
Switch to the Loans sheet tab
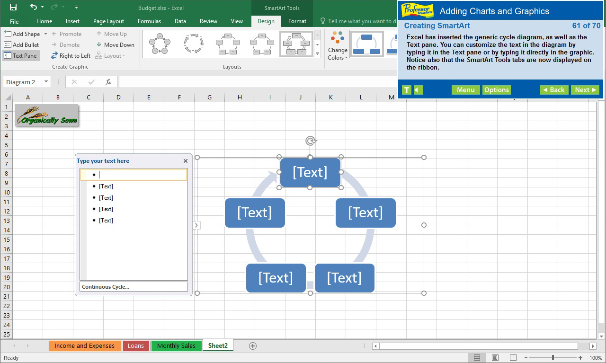pyautogui.click(x=136, y=346)
